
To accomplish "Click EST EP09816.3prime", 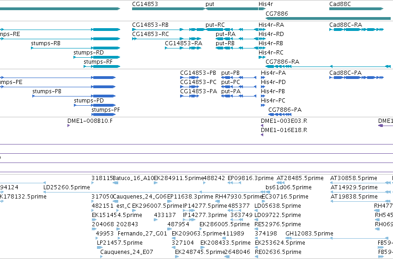I will pyautogui.click(x=234, y=183).
